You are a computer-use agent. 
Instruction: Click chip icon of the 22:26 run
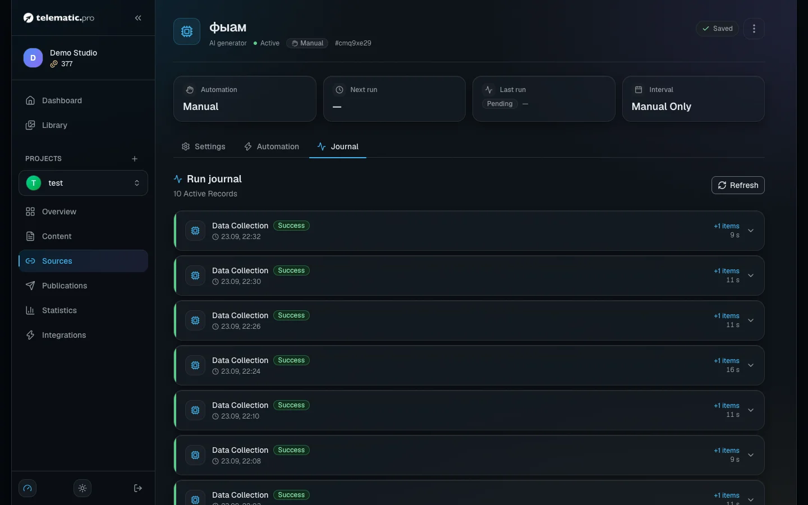pos(195,320)
